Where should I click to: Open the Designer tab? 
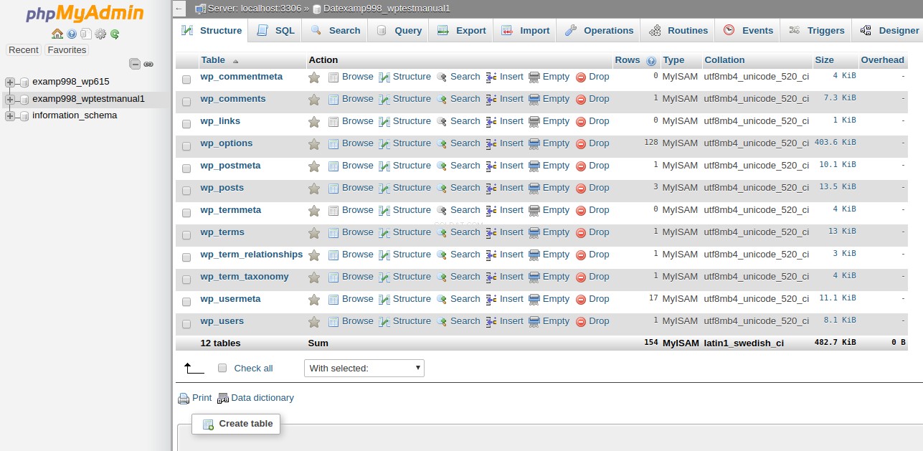(889, 31)
